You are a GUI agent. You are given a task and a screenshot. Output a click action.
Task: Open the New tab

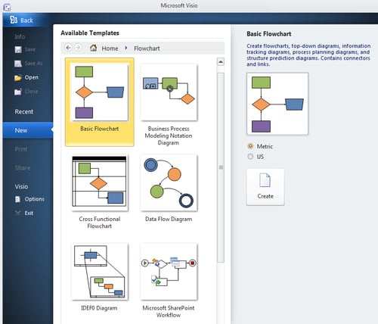point(28,130)
